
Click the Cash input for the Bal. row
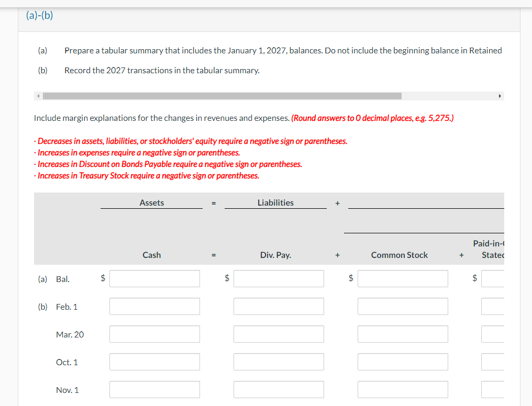click(154, 278)
